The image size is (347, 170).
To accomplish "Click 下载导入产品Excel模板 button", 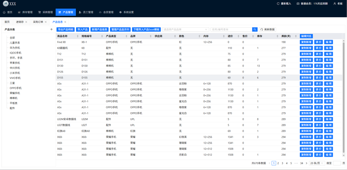I will (146, 29).
